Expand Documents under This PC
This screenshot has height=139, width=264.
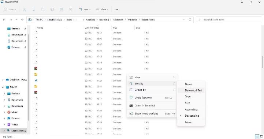(4, 100)
